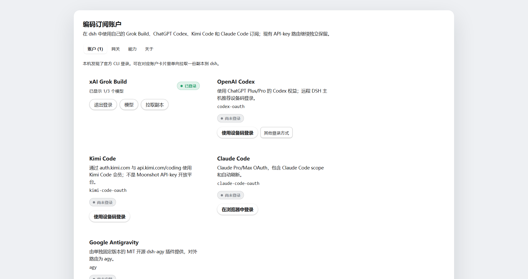Select the Claude Code heading

pyautogui.click(x=234, y=159)
